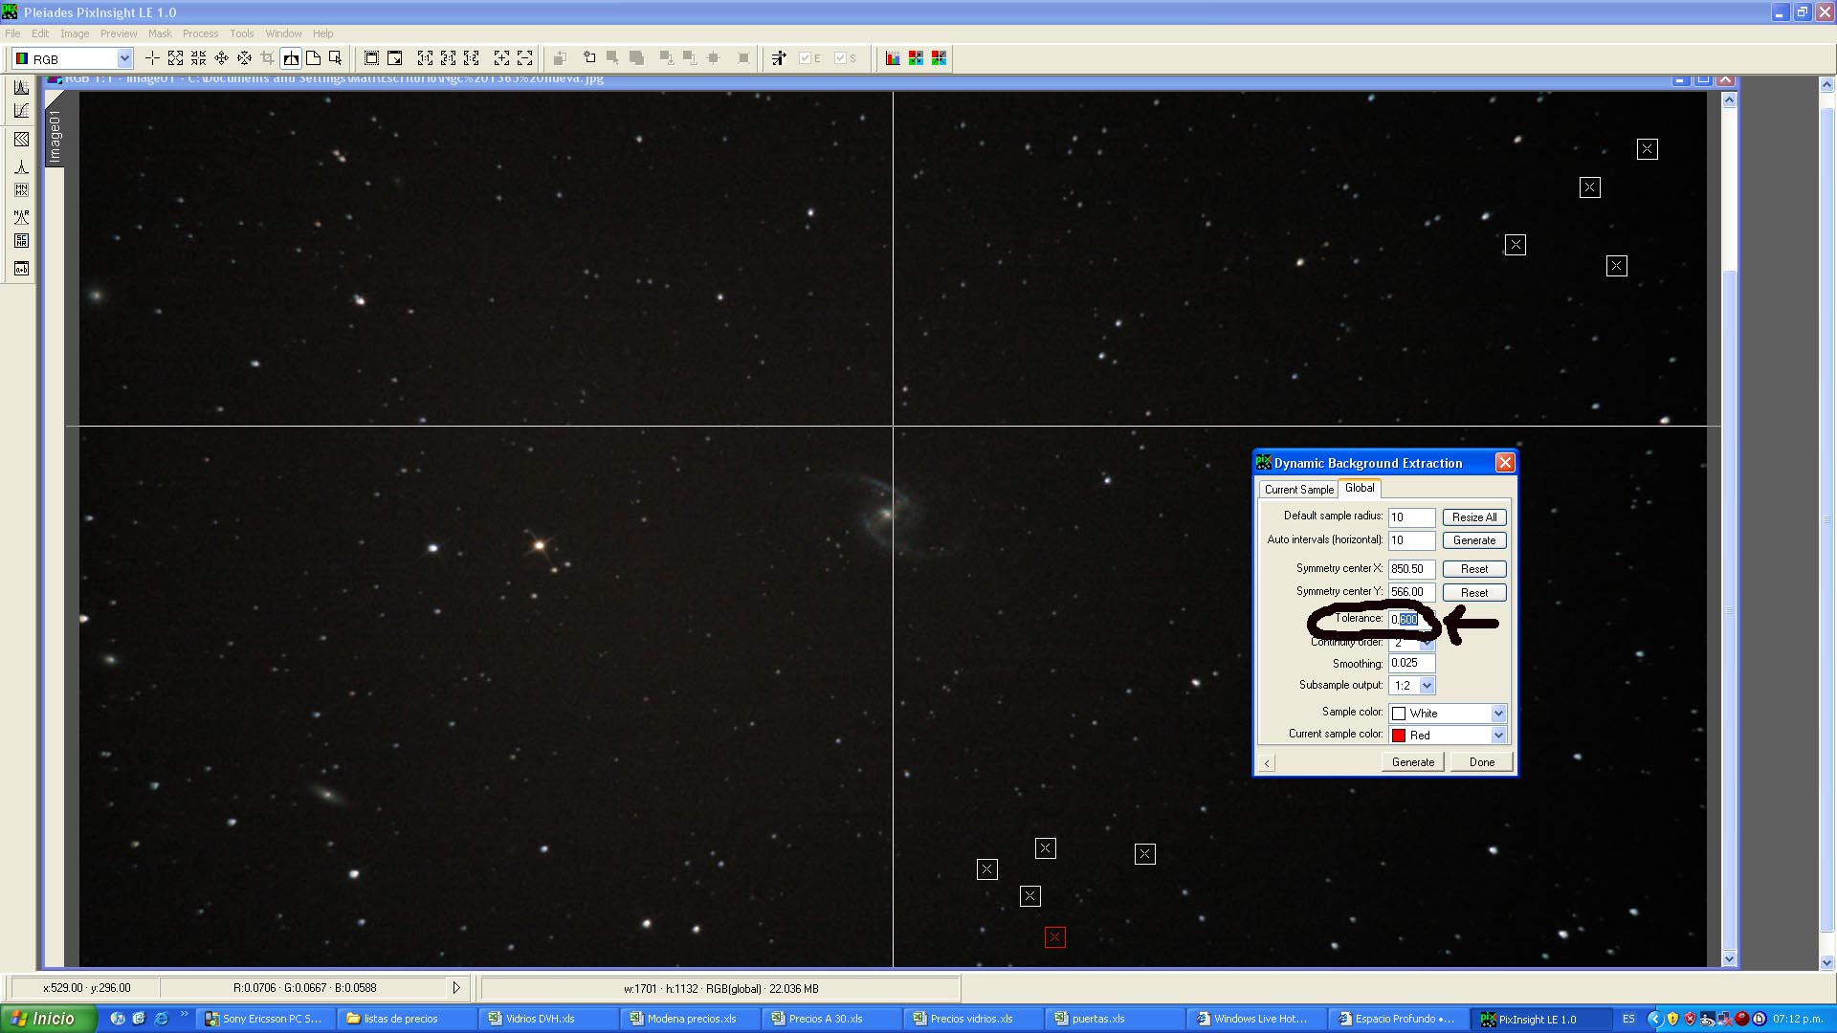This screenshot has height=1033, width=1837.
Task: Open the MN MX minimum/maximum tool
Action: (x=21, y=190)
